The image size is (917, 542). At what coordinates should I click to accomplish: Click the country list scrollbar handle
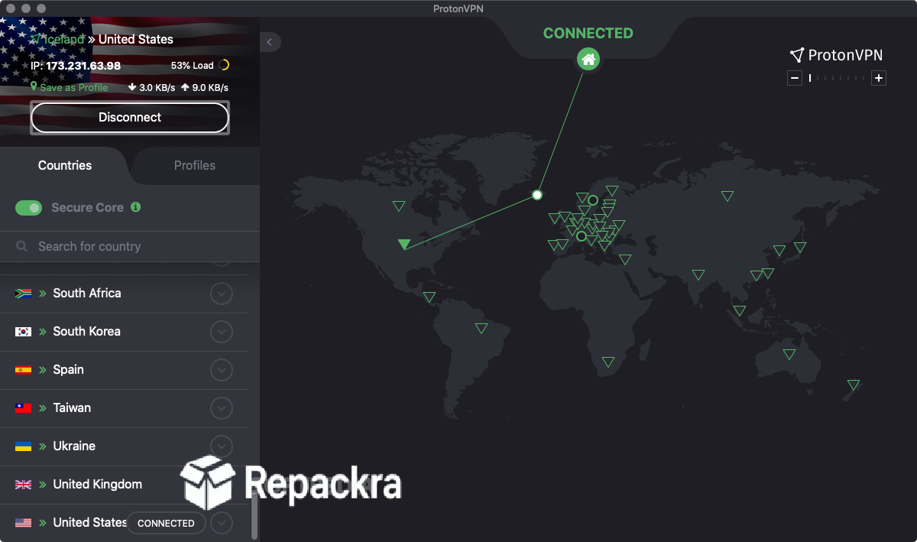tap(254, 516)
